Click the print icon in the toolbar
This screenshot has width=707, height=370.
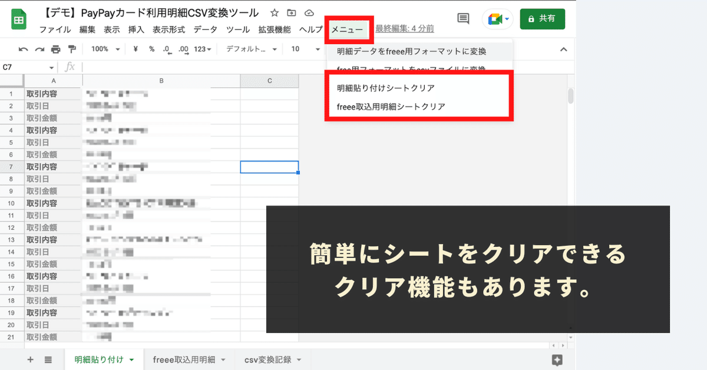click(55, 48)
